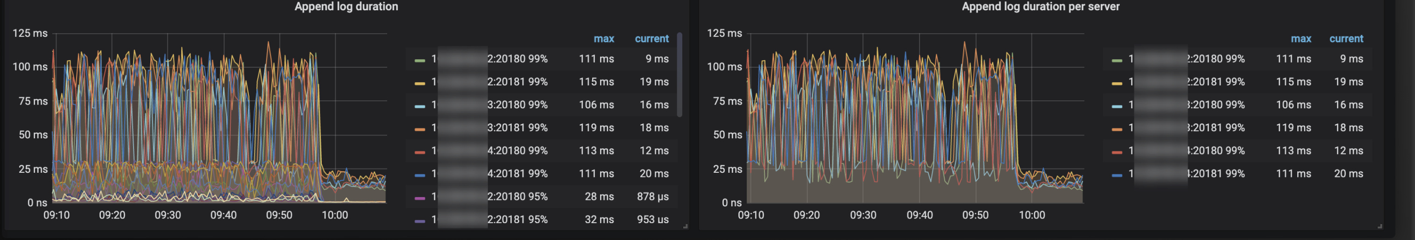Image resolution: width=1415 pixels, height=240 pixels.
Task: Click red series color icon in per-server legend
Action: 1116,152
